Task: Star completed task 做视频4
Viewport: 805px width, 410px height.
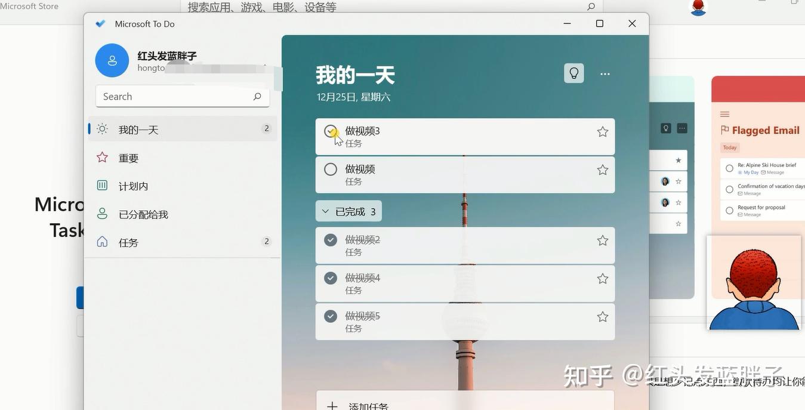Action: pos(603,279)
